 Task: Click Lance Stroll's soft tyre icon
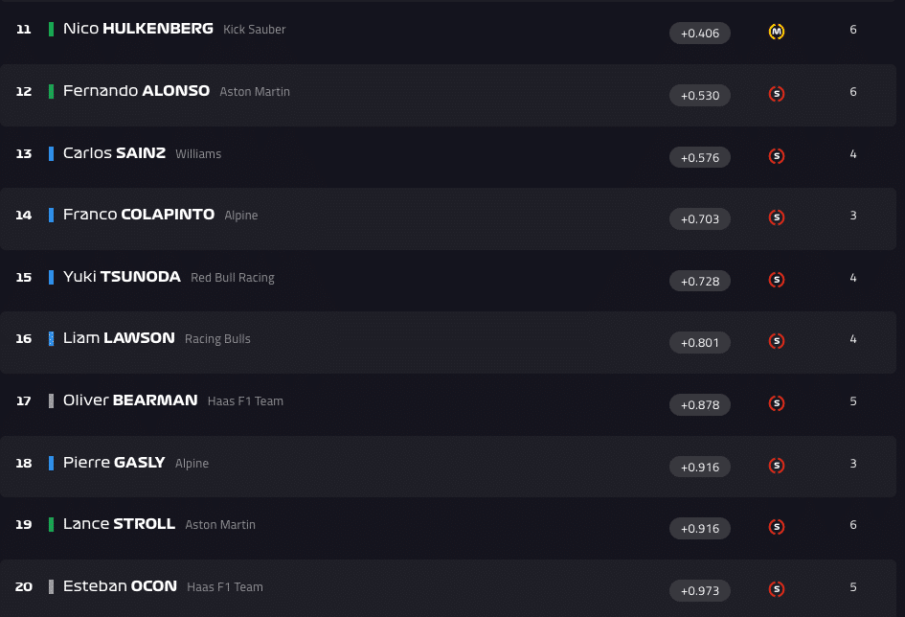pos(777,527)
